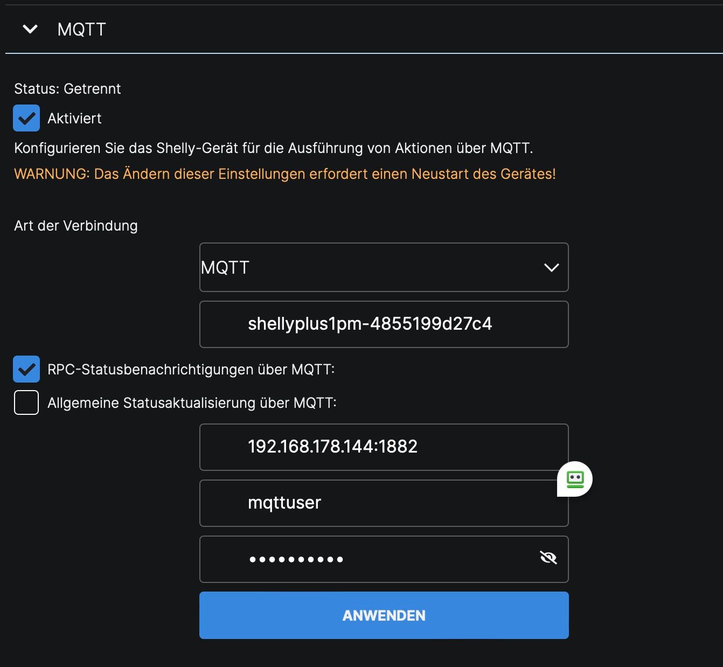Click the orange WARNUNG restart notice
The width and height of the screenshot is (723, 667).
284,174
